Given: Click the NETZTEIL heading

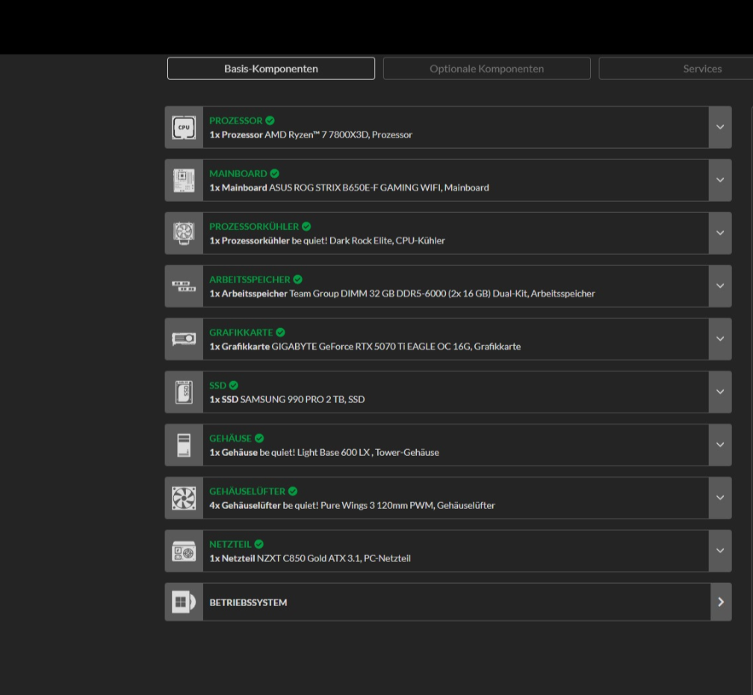Looking at the screenshot, I should [230, 544].
